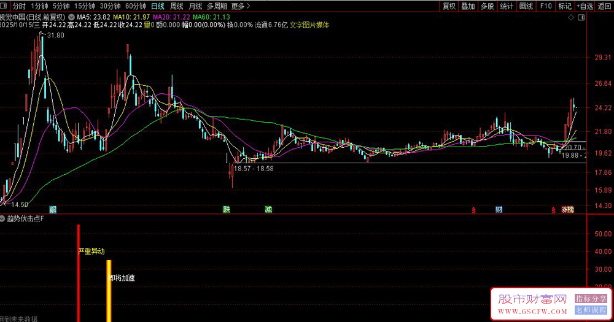Image resolution: width=614 pixels, height=322 pixels.
Task: Click the 2025/10/15/三 date readout
Action: pos(20,25)
